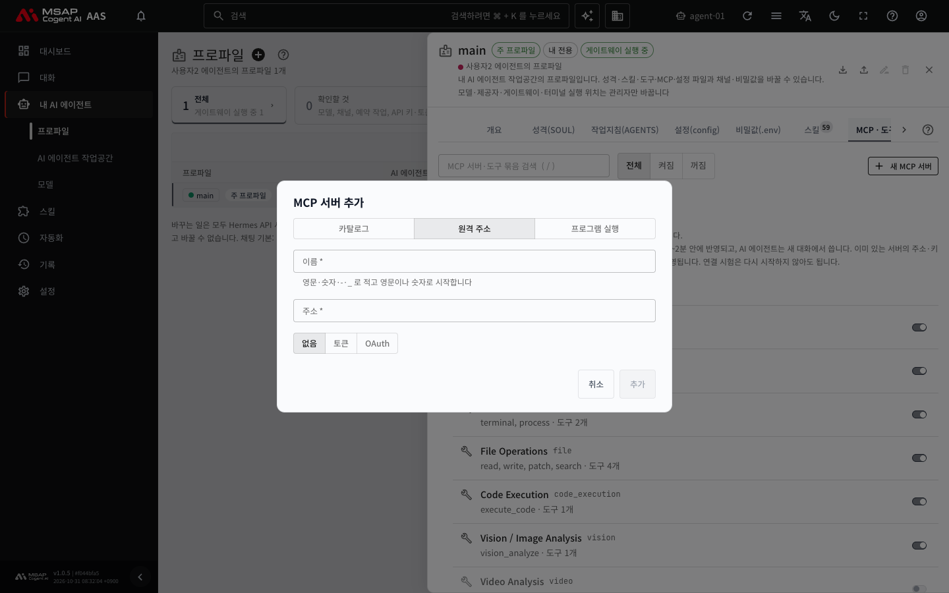Toggle the Code Execution tool switch
Viewport: 949px width, 593px height.
tap(919, 501)
